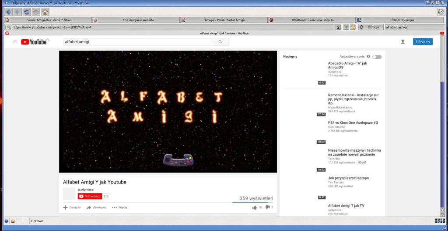Click Dodaj do add-to button
This screenshot has height=231, width=448.
click(72, 207)
